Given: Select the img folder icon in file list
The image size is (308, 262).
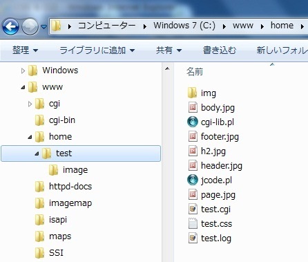Looking at the screenshot, I should 192,93.
